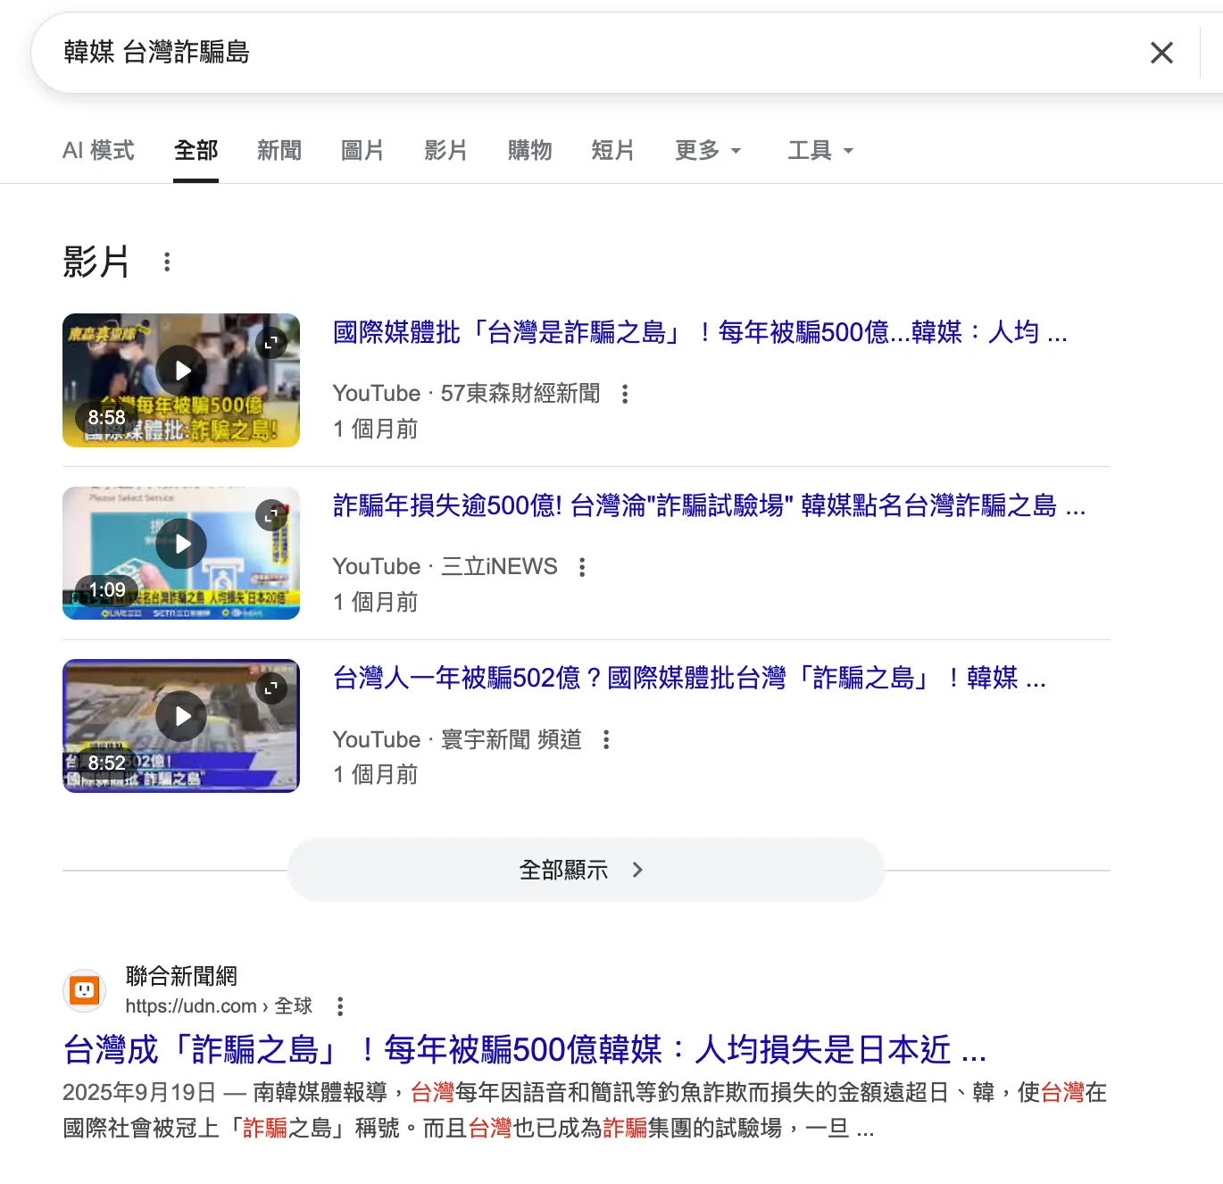The width and height of the screenshot is (1223, 1184).
Task: Open options menu for 57東森財經新聞 video
Action: (x=625, y=394)
